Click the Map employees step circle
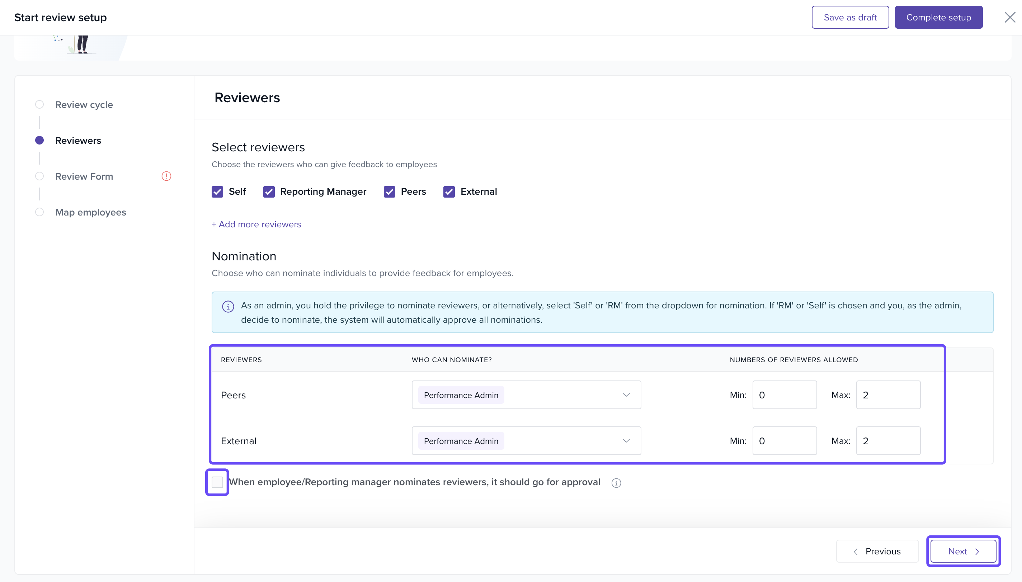 [39, 212]
